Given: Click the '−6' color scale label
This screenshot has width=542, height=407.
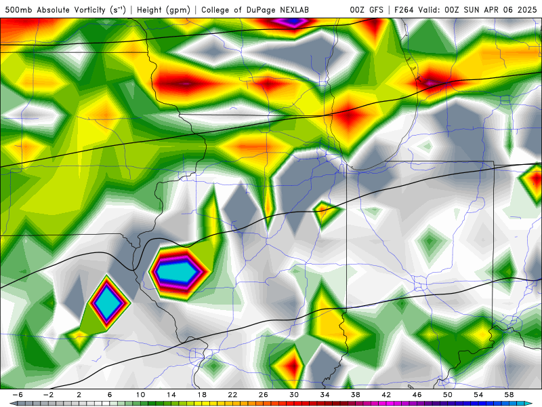Looking at the screenshot, I should [18, 395].
